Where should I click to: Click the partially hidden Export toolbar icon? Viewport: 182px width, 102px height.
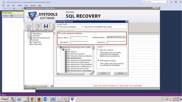(x=54, y=26)
